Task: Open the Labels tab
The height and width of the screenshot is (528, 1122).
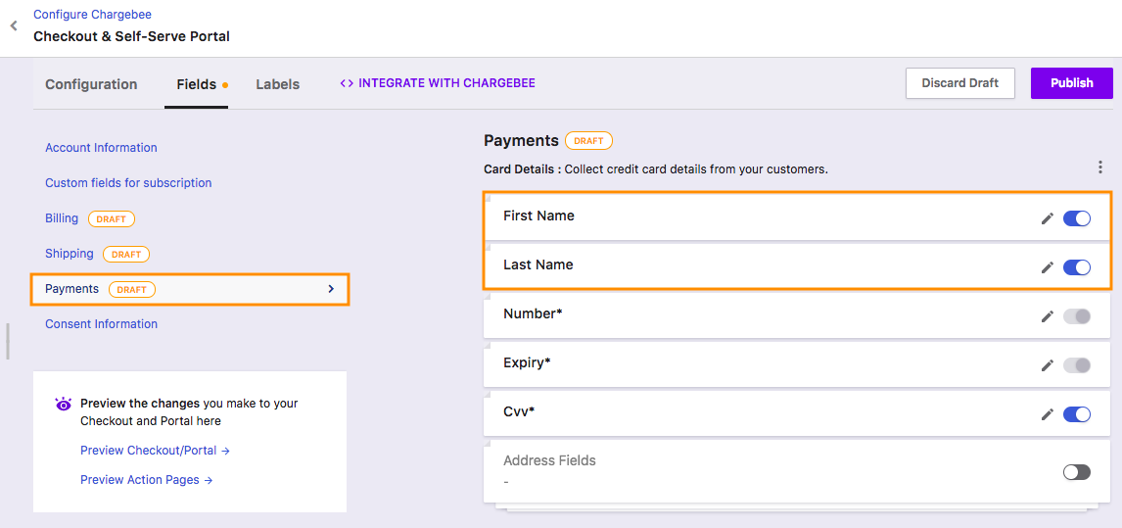Action: point(278,84)
